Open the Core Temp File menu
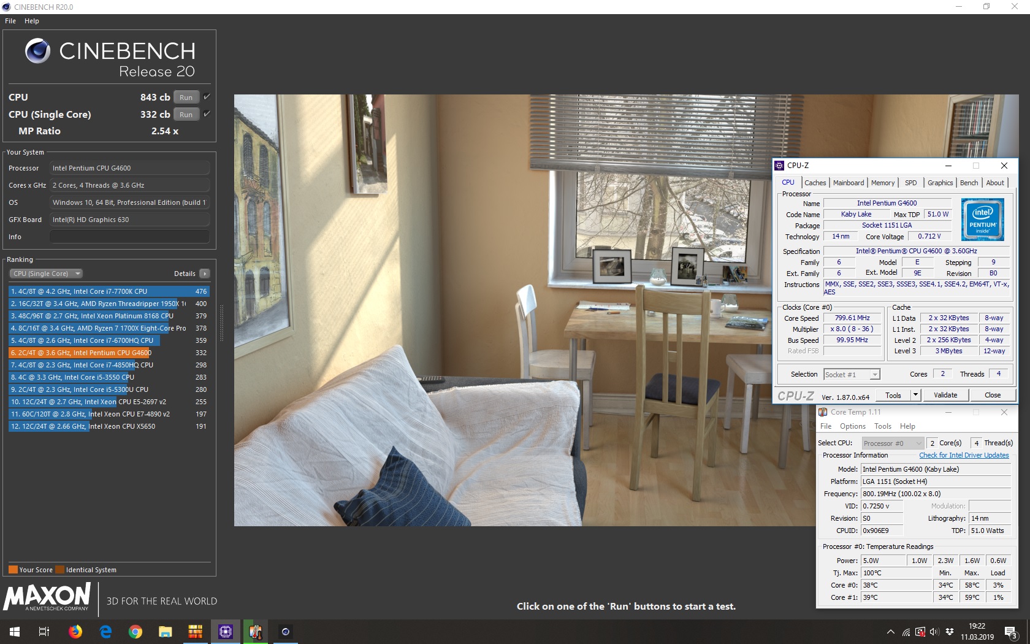1030x644 pixels. (x=826, y=426)
